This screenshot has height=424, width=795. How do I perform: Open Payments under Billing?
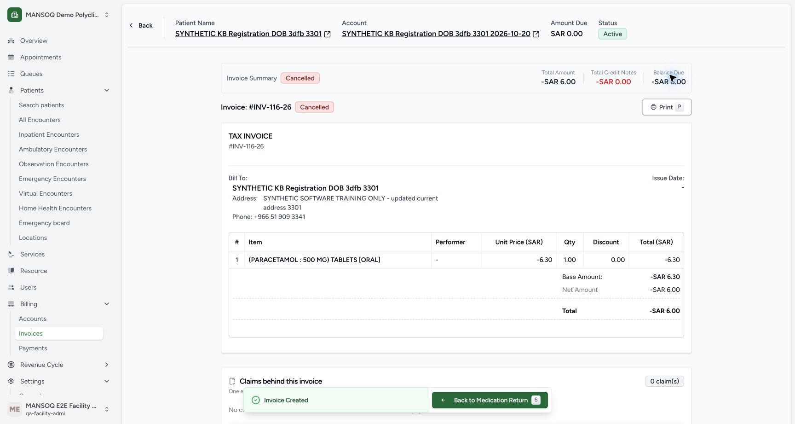pyautogui.click(x=33, y=348)
